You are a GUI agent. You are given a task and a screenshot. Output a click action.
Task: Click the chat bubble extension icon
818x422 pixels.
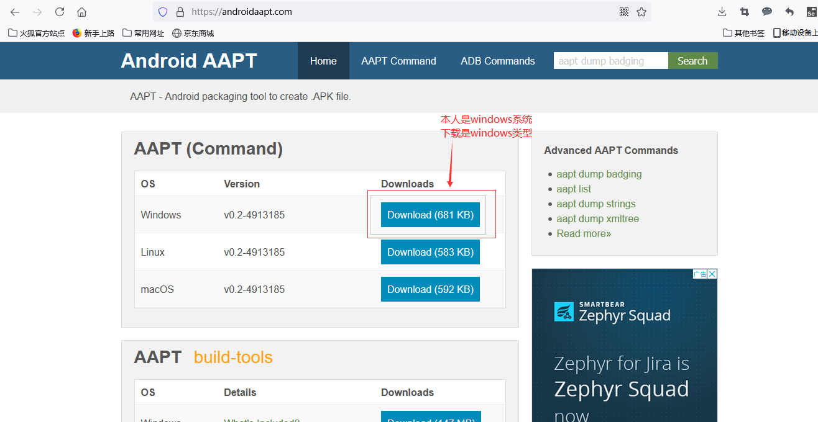(x=766, y=11)
